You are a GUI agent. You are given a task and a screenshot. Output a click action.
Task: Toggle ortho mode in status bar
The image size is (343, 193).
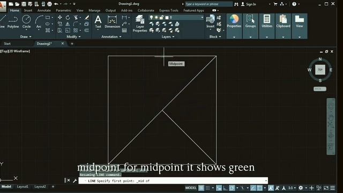coord(225,188)
